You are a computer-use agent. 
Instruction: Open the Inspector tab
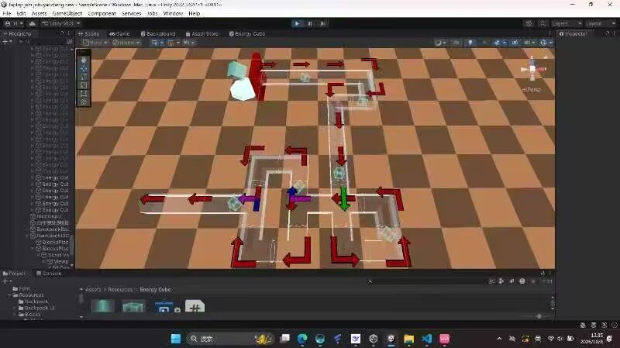pyautogui.click(x=573, y=34)
